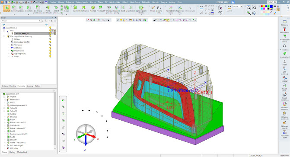The height and width of the screenshot is (157, 290).
Task: Click the Prodloužit surface tool
Action: tap(101, 9)
